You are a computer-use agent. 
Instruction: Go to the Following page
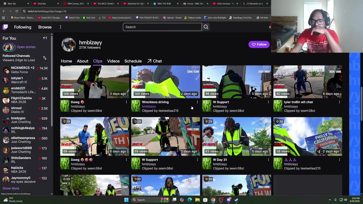23,27
